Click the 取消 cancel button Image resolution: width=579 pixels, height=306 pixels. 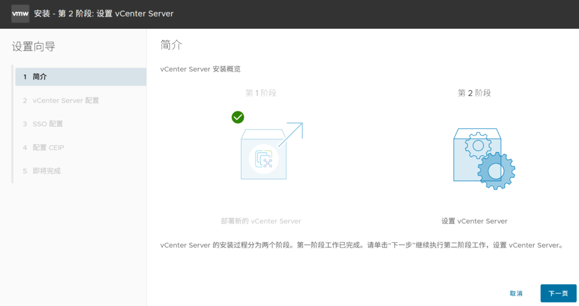(516, 294)
